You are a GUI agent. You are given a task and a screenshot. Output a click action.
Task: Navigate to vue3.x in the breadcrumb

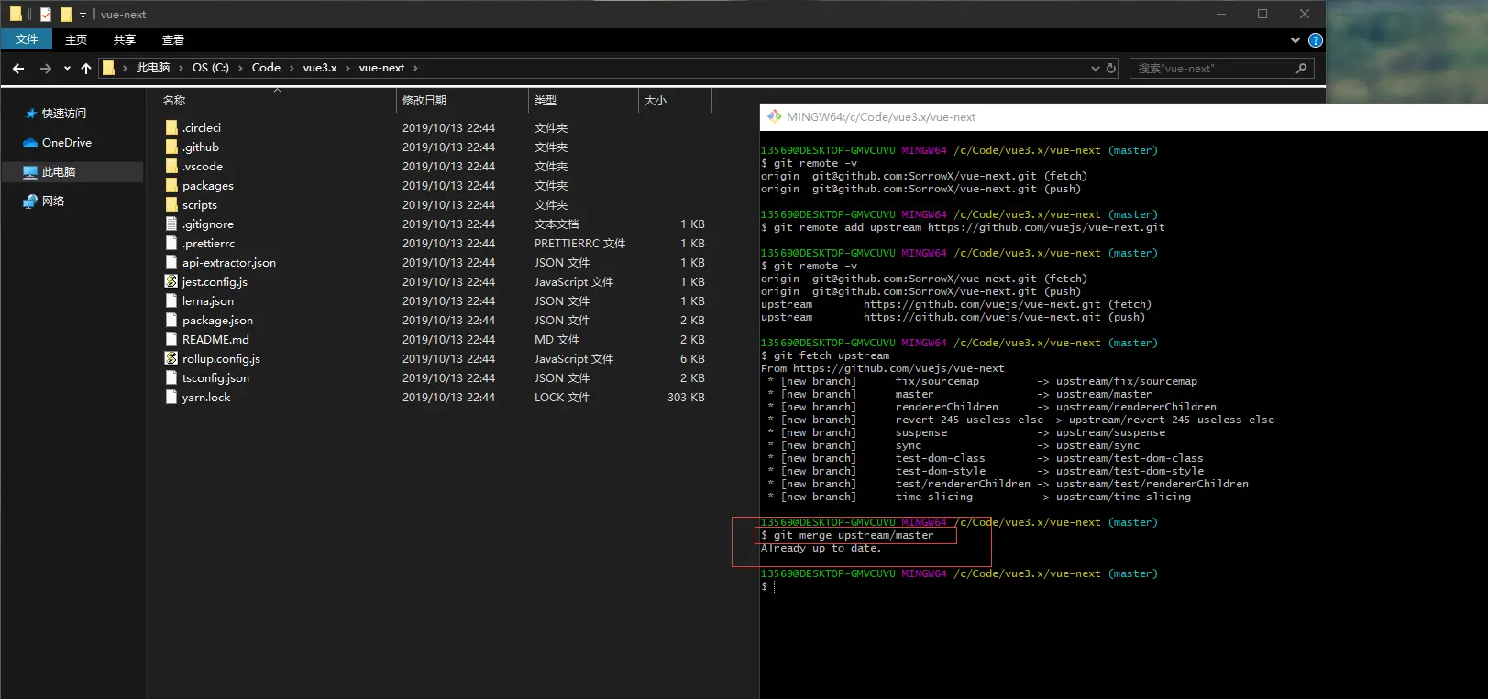coord(320,68)
